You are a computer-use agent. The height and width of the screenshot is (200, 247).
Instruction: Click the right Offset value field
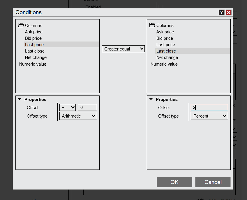(x=209, y=107)
